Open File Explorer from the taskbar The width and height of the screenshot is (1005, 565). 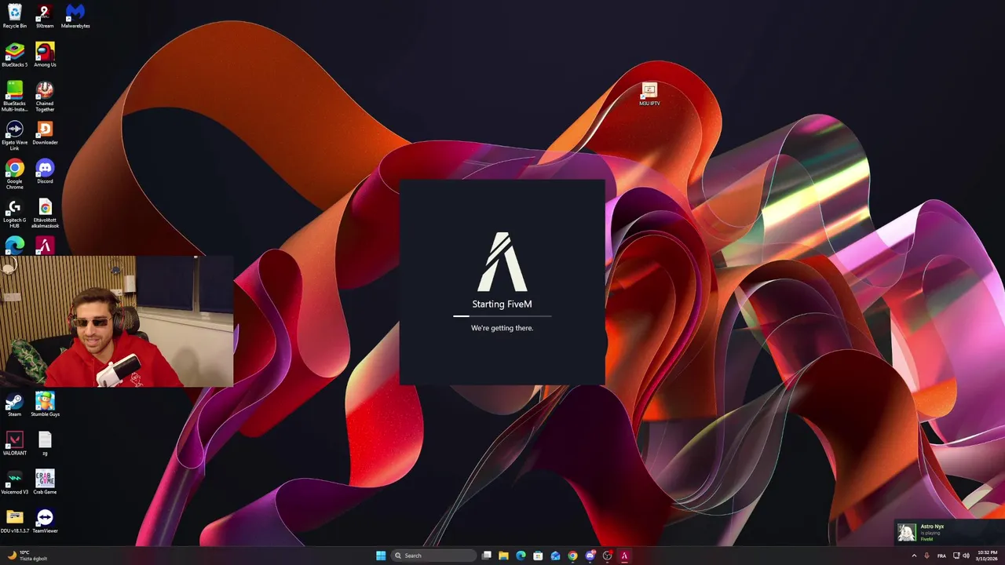tap(503, 556)
